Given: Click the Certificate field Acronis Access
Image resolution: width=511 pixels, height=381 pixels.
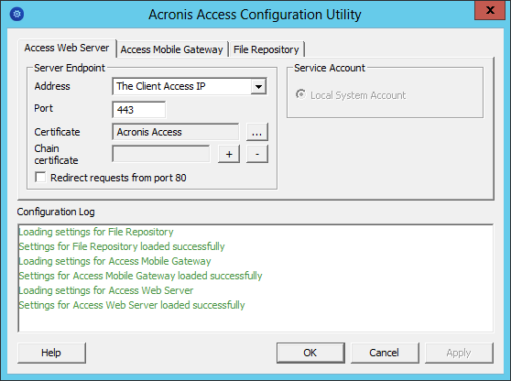Looking at the screenshot, I should click(175, 132).
